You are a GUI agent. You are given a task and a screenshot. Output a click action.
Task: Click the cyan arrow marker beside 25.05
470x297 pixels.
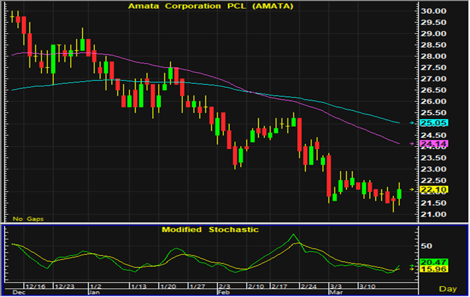click(413, 123)
